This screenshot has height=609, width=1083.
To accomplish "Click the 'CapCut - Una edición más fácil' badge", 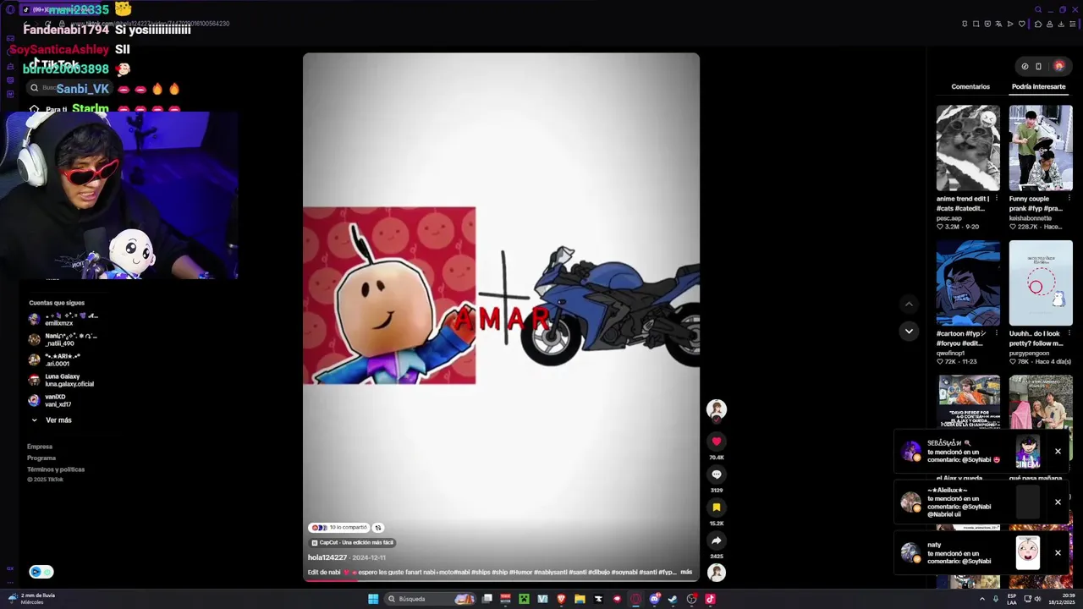I will (352, 542).
